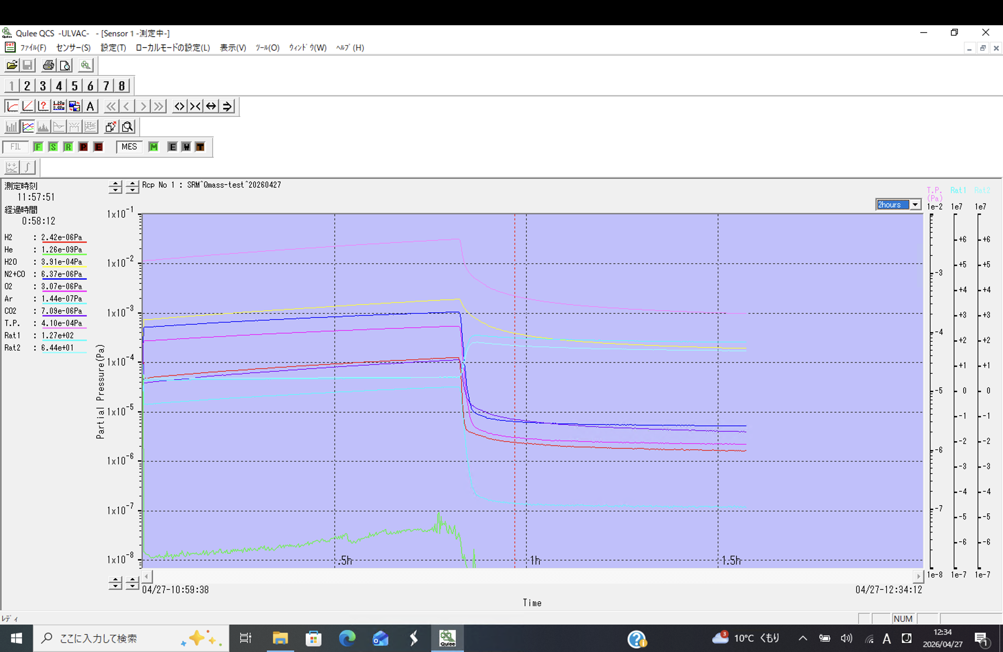Click the blue N2+CO legend color line
This screenshot has width=1003, height=652.
pyautogui.click(x=64, y=279)
